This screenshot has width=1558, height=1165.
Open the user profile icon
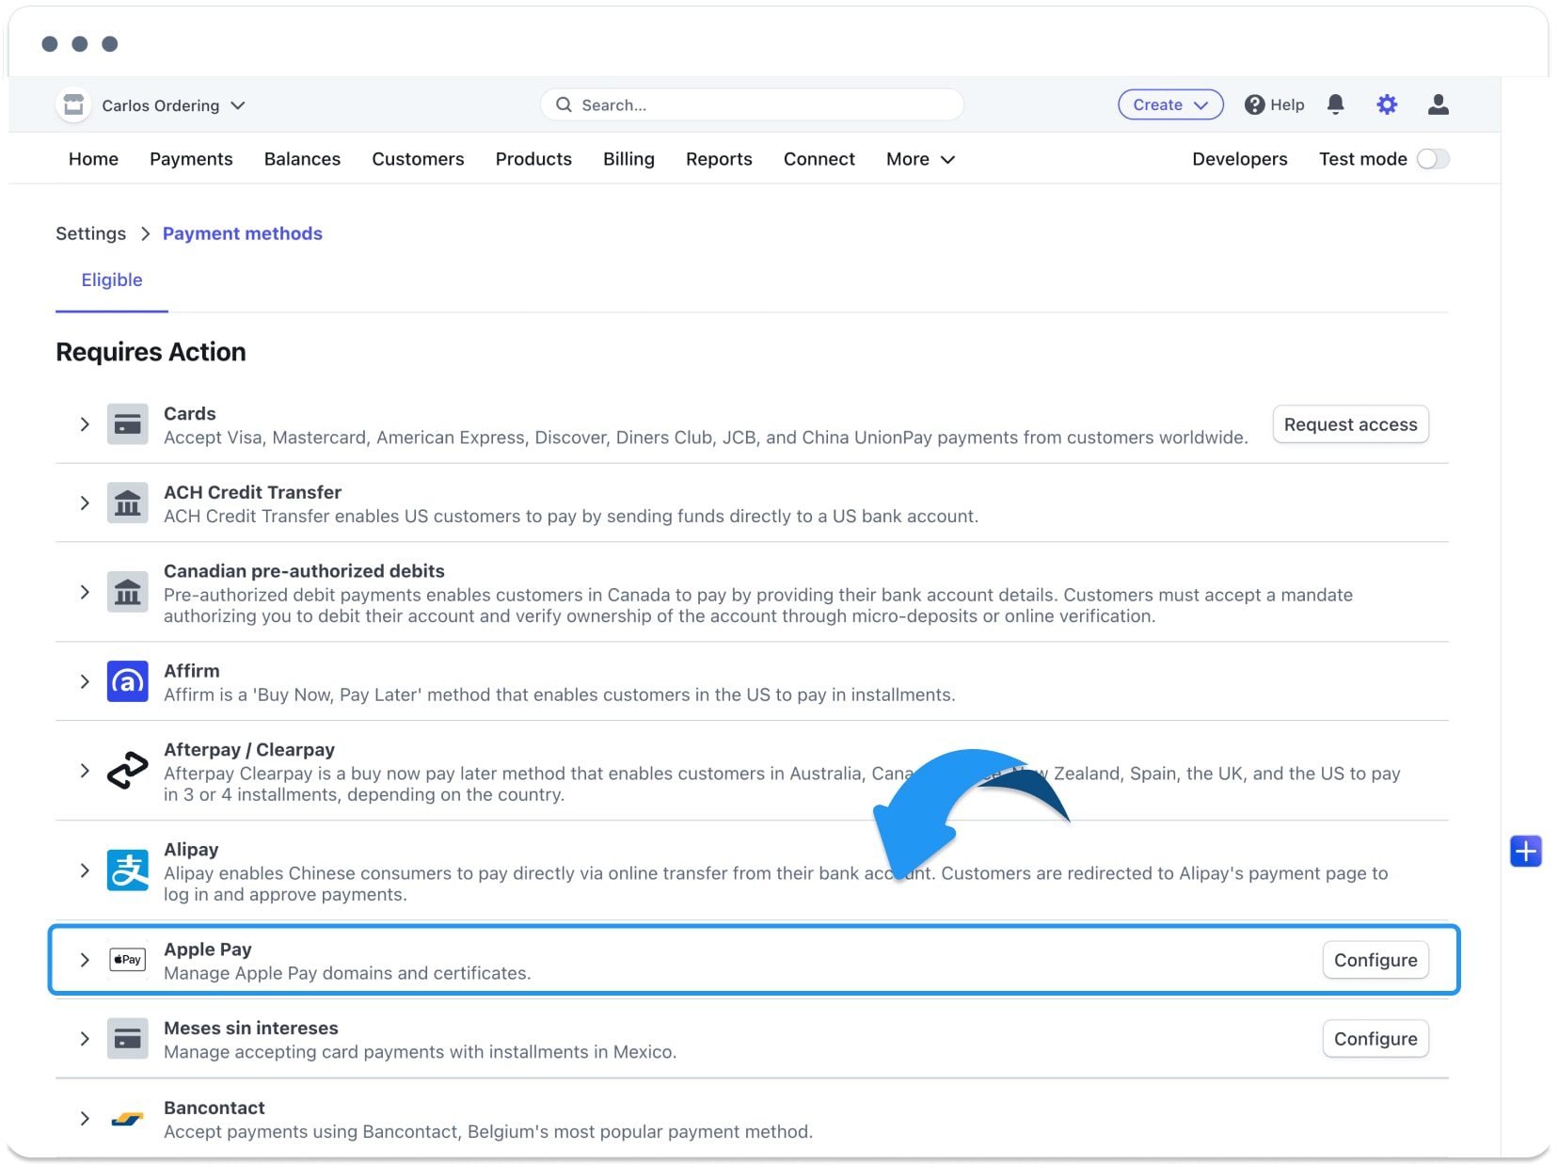1438,104
